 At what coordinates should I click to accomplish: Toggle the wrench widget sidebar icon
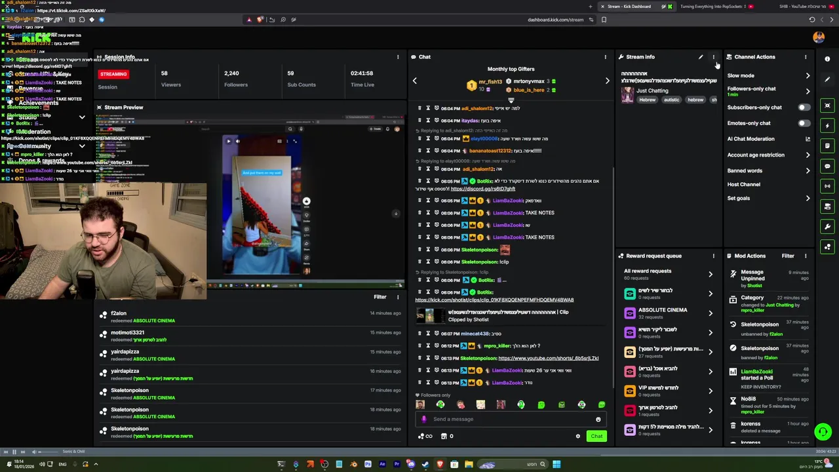[x=827, y=226]
